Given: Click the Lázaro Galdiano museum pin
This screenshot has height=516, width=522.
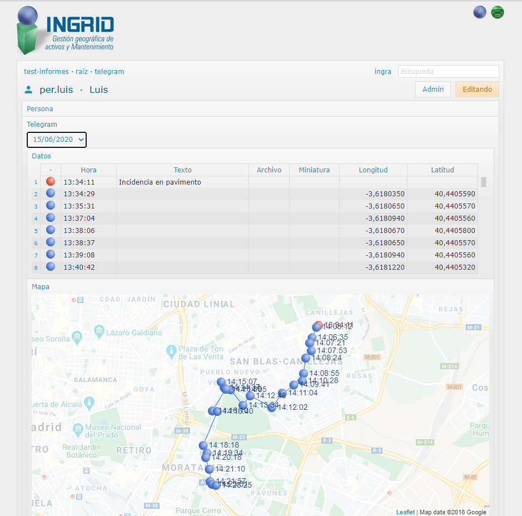Looking at the screenshot, I should 99,331.
